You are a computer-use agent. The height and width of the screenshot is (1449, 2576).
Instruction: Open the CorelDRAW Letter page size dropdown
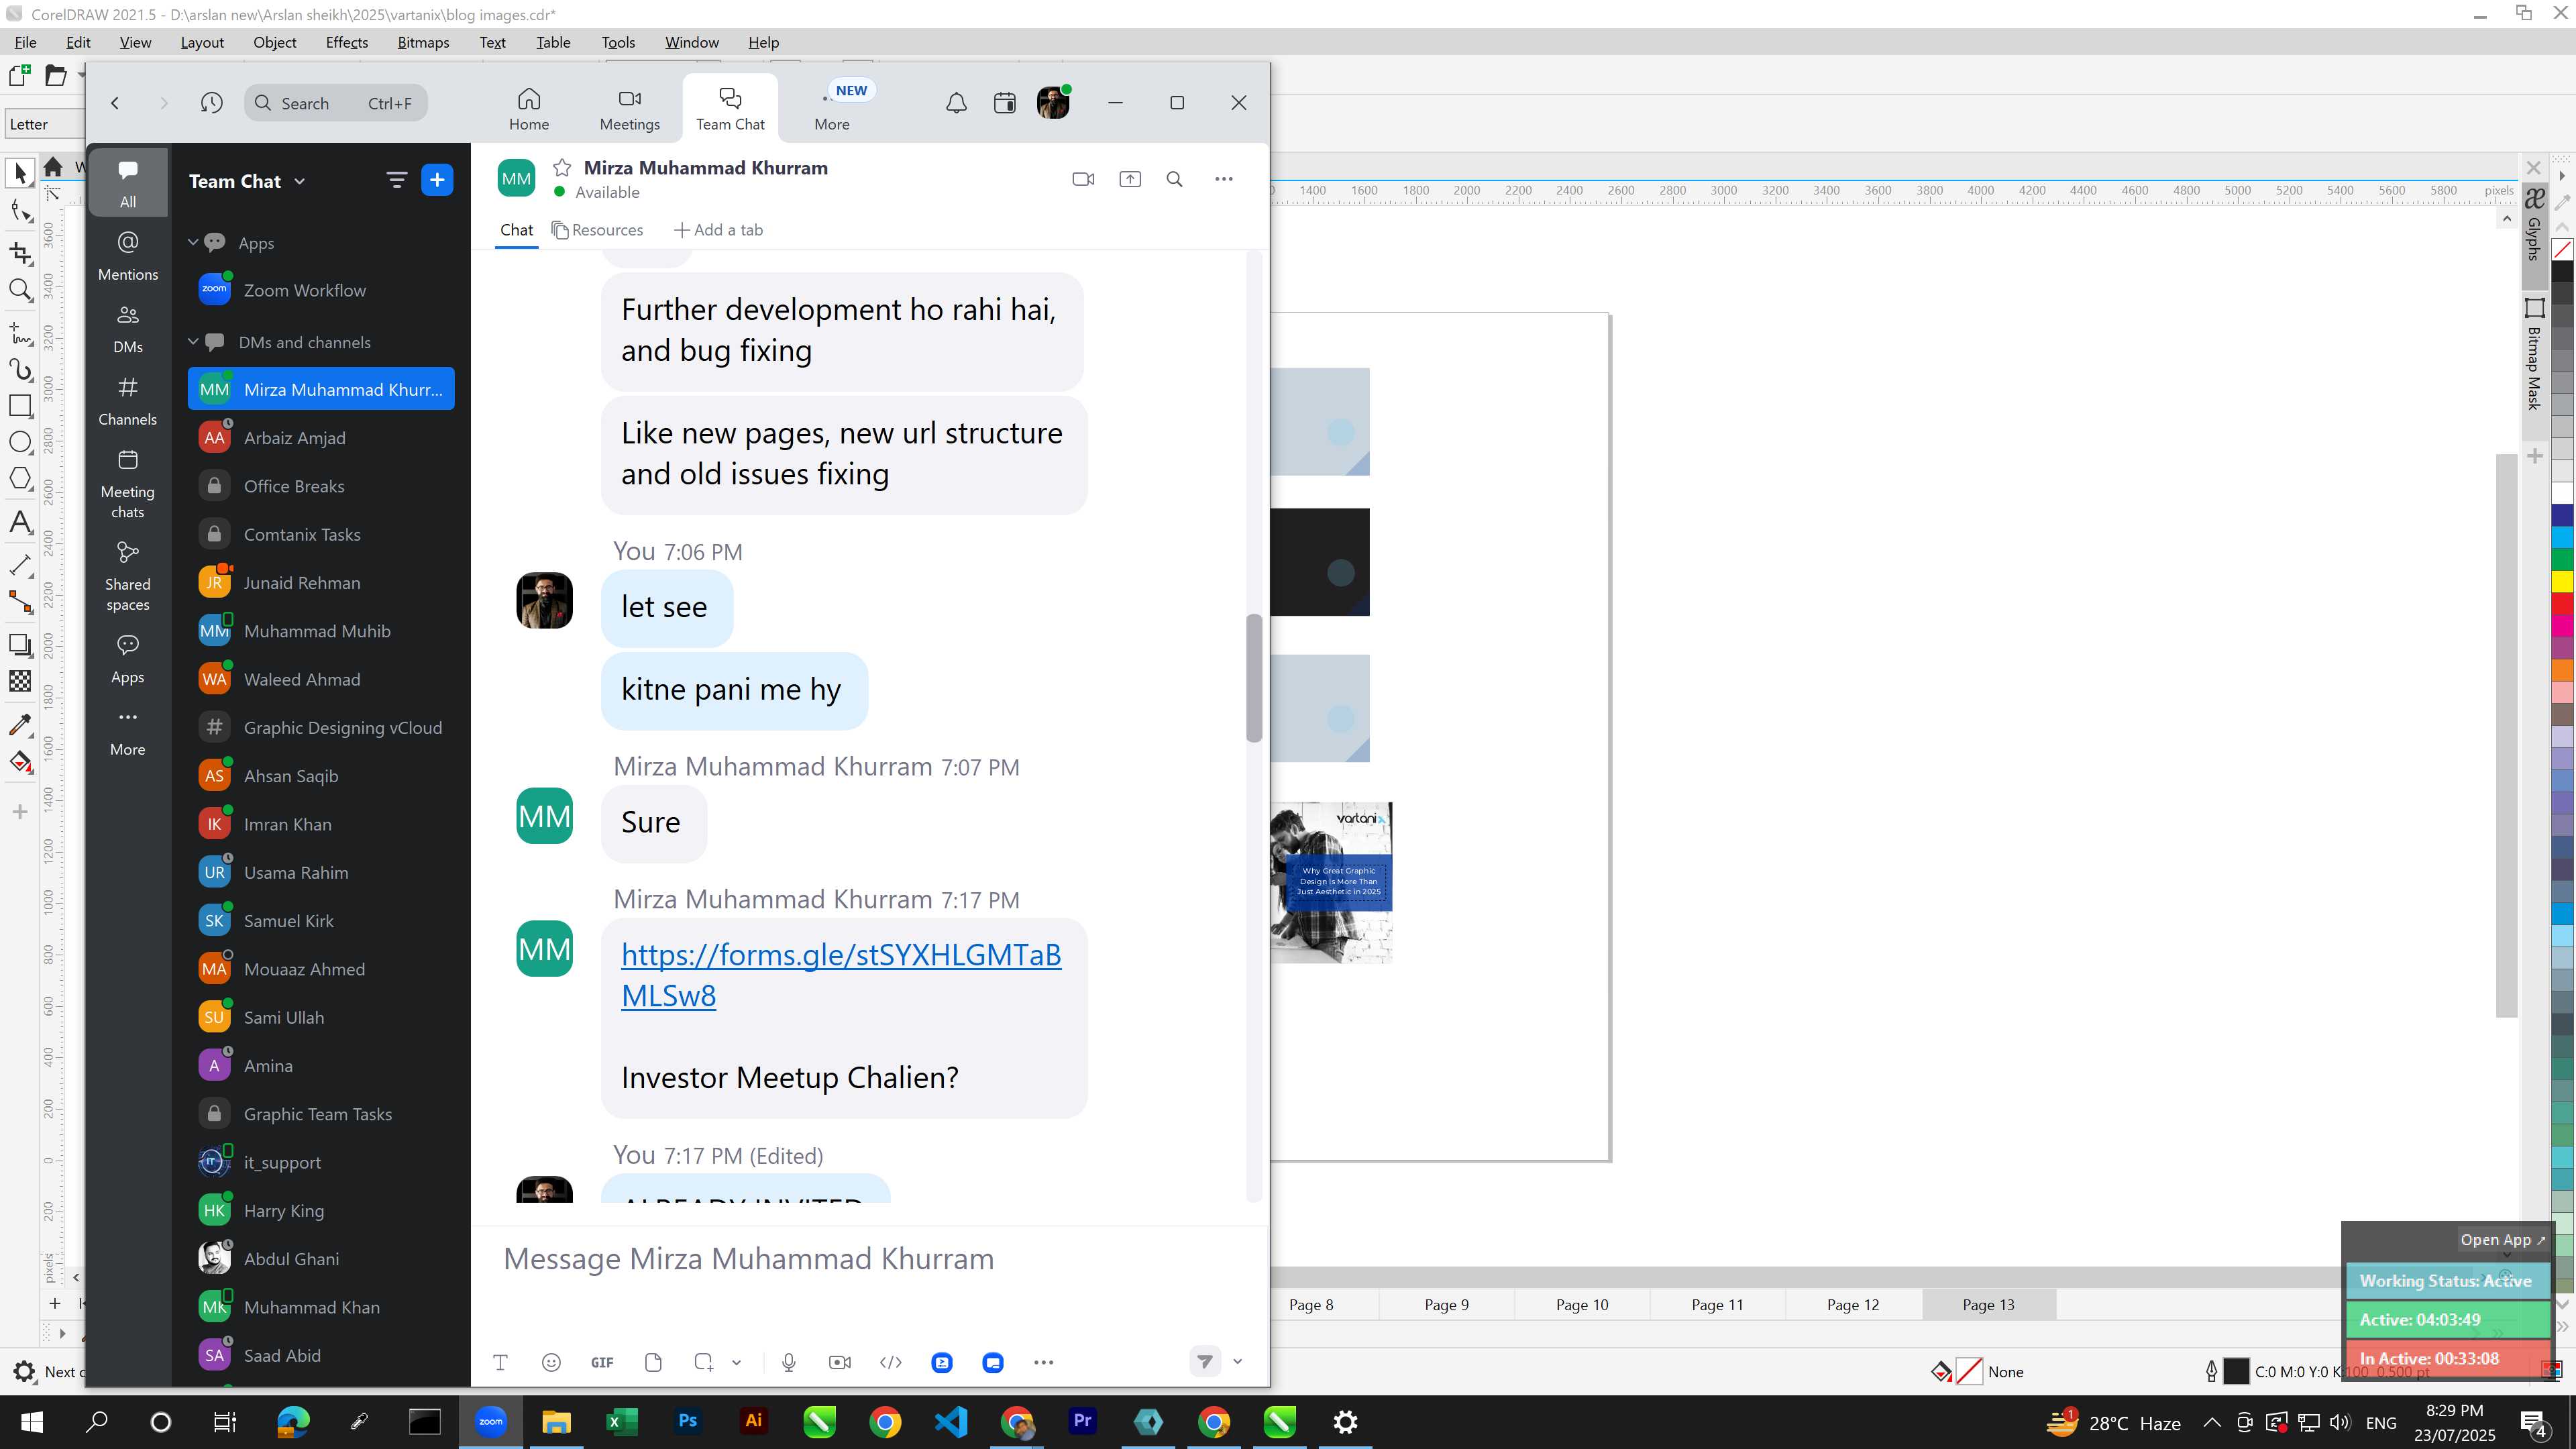45,124
